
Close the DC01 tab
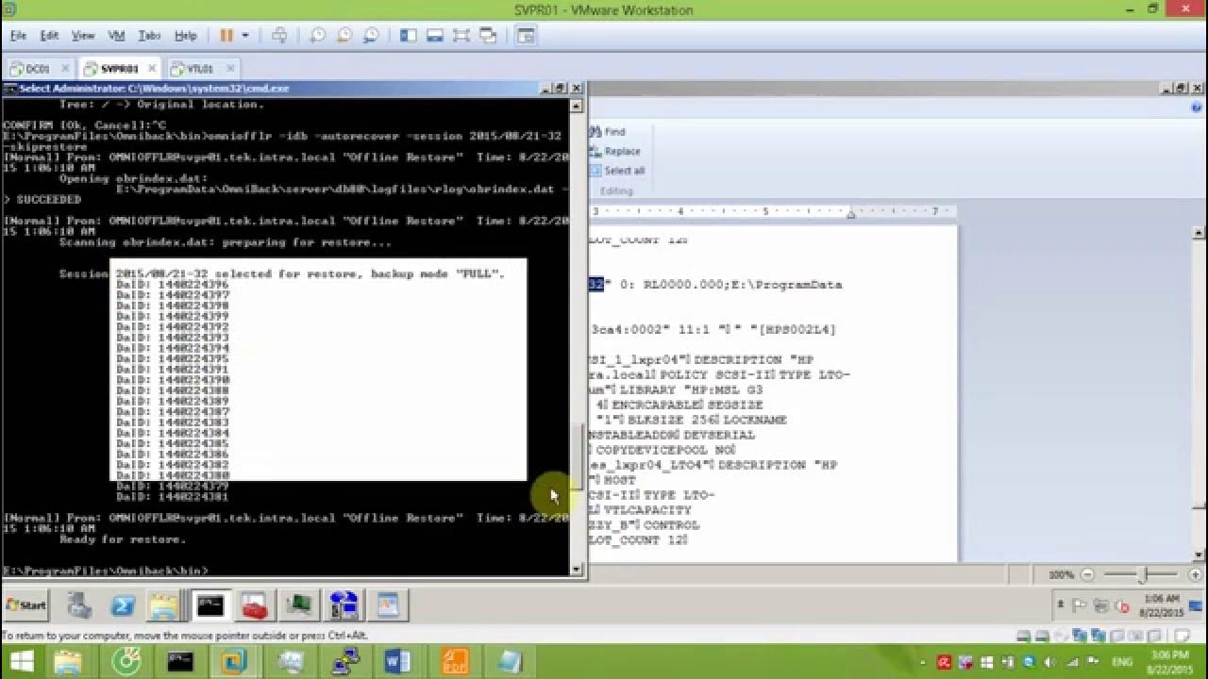[x=64, y=69]
